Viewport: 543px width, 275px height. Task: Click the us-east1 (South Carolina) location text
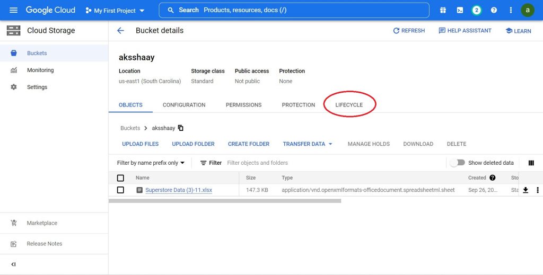pos(150,81)
